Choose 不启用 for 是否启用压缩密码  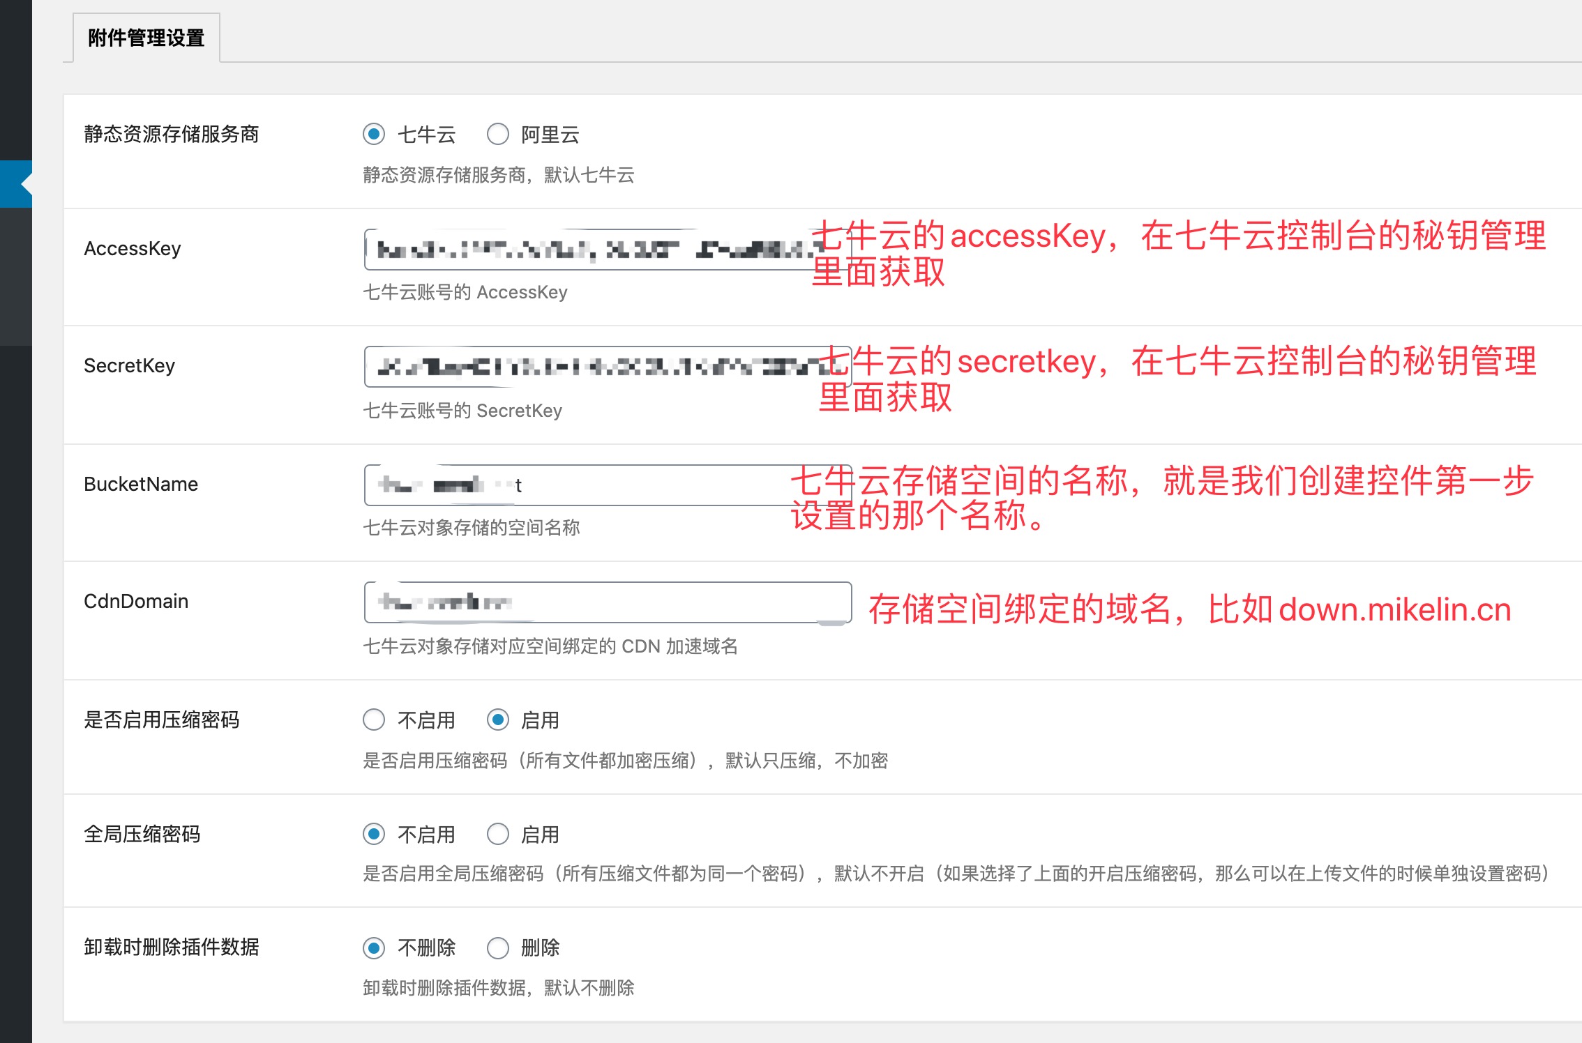(x=374, y=720)
